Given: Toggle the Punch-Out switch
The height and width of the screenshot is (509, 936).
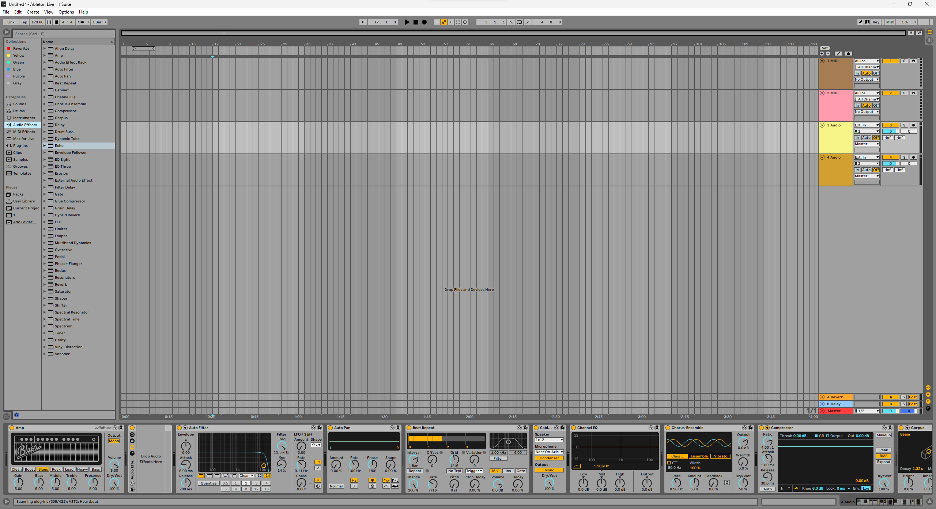Looking at the screenshot, I should 528,22.
